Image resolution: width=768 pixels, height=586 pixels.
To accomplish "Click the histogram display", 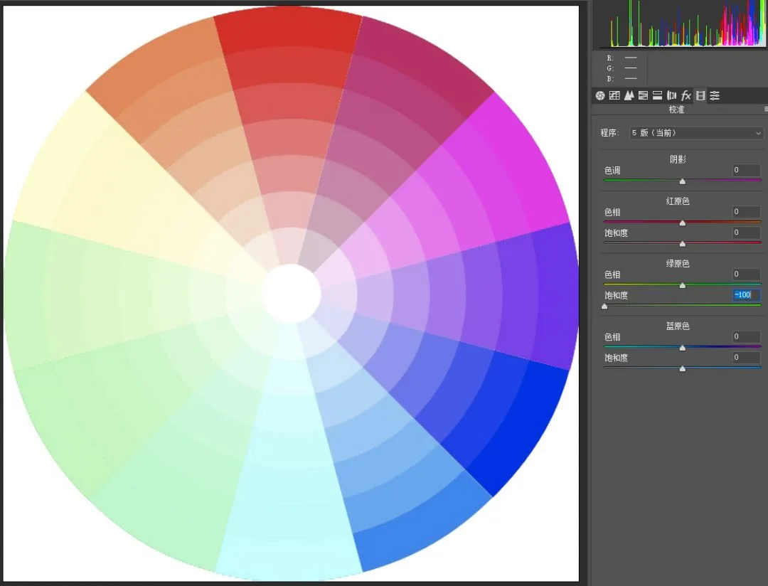I will pos(680,23).
